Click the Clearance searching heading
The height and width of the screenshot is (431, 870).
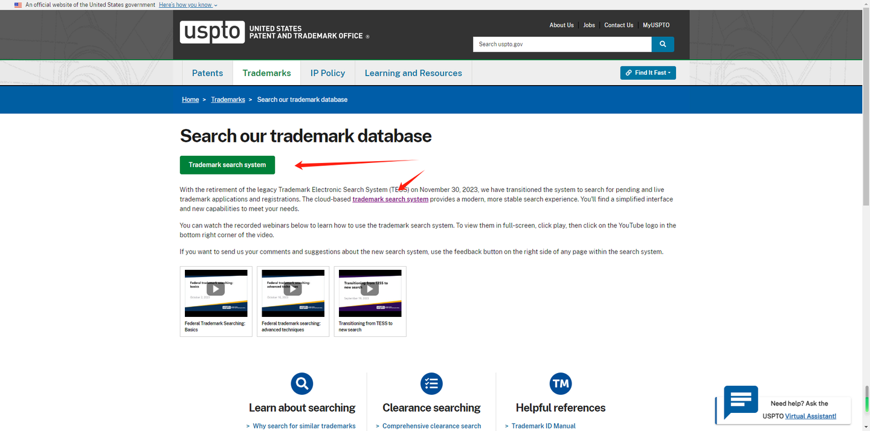point(431,408)
